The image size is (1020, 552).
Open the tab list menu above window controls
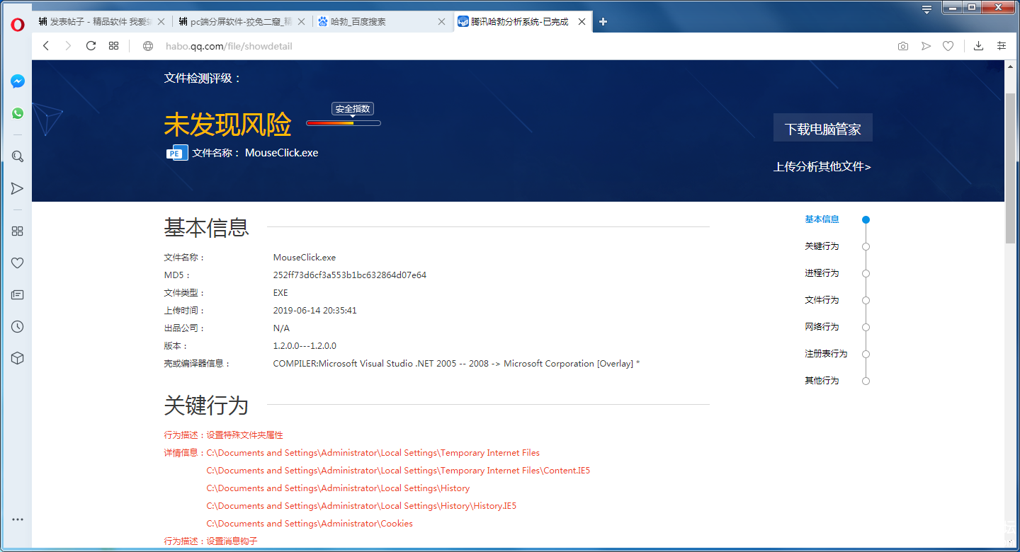(x=926, y=9)
